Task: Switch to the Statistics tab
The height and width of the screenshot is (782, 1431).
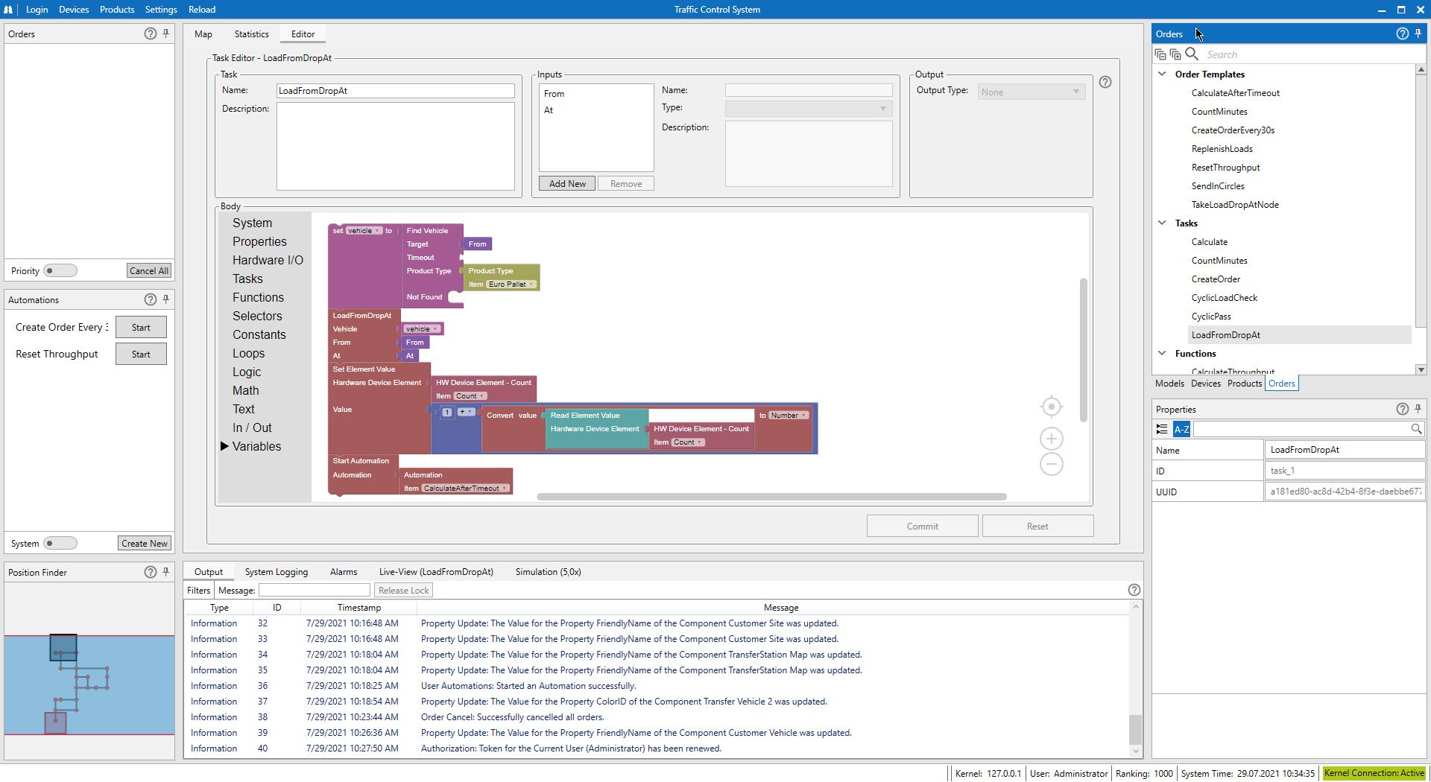Action: [x=251, y=34]
